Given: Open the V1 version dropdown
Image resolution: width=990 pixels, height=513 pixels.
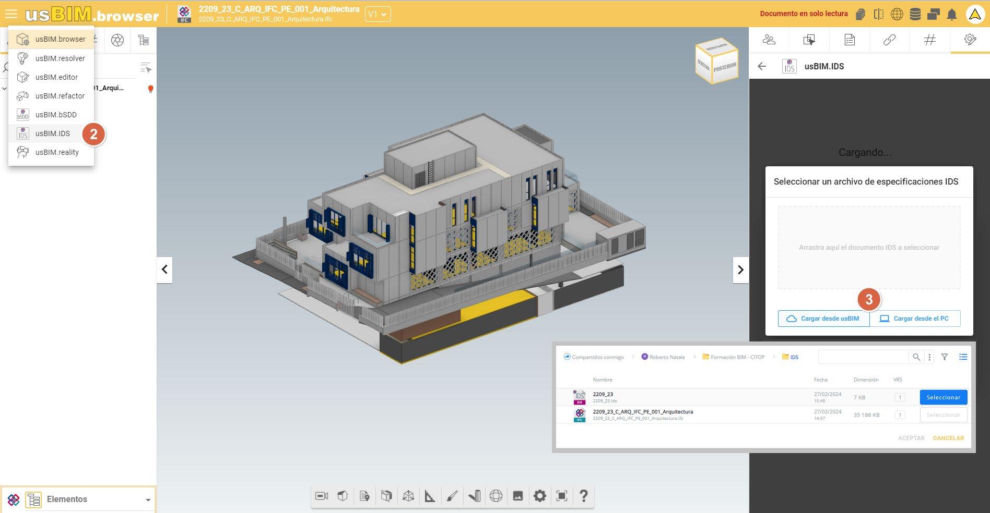Looking at the screenshot, I should click(378, 15).
